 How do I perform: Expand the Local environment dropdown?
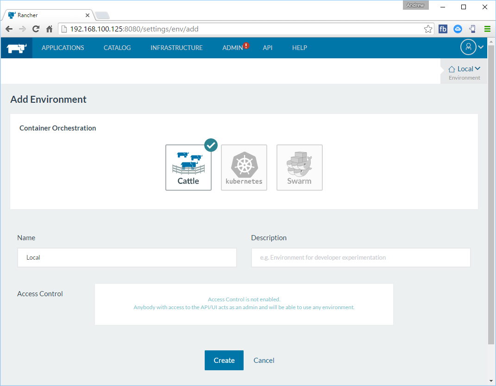click(465, 69)
